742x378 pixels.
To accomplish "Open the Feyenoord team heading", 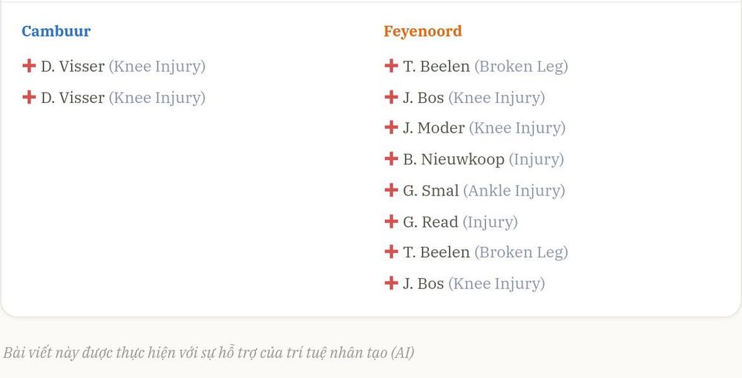I will point(423,31).
